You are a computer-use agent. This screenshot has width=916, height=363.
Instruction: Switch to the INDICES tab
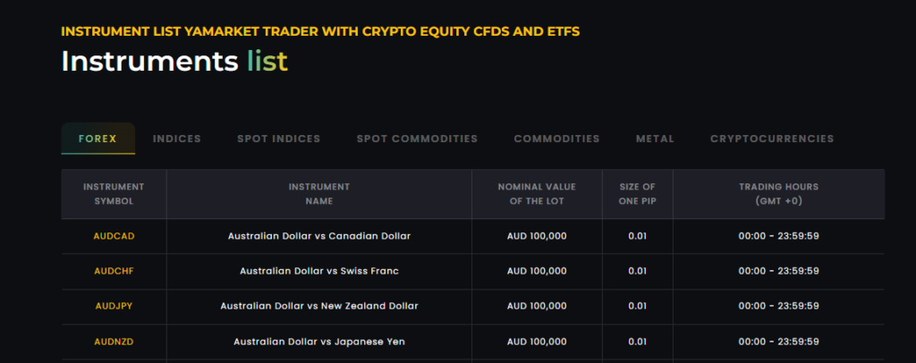(177, 139)
